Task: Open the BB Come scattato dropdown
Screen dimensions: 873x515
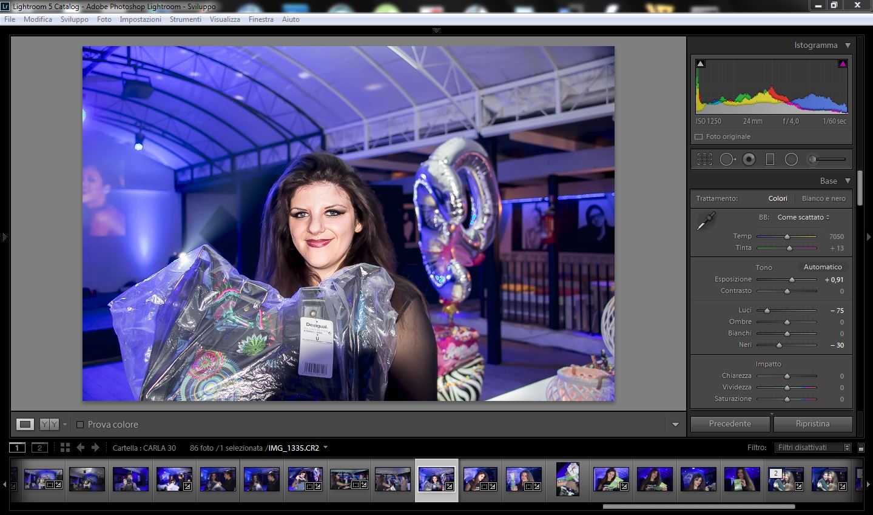Action: pos(802,217)
